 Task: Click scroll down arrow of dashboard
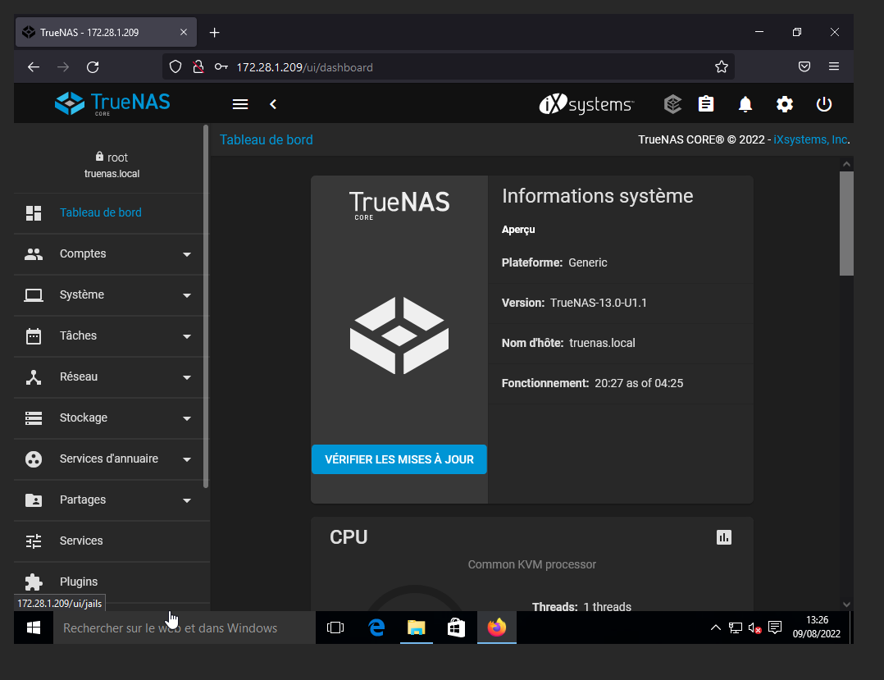click(846, 605)
